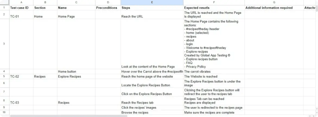Select column E header

point(152,2)
